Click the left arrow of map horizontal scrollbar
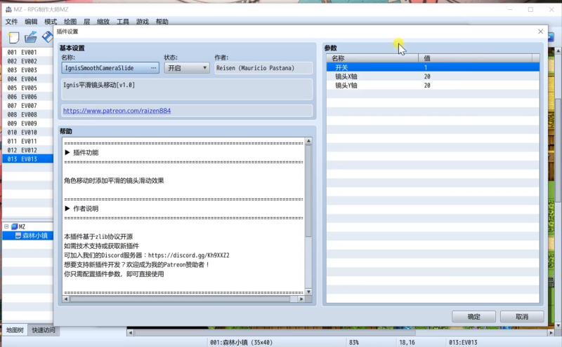The image size is (562, 347). [x=131, y=333]
